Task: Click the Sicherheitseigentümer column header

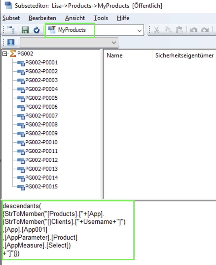Action: point(184,55)
